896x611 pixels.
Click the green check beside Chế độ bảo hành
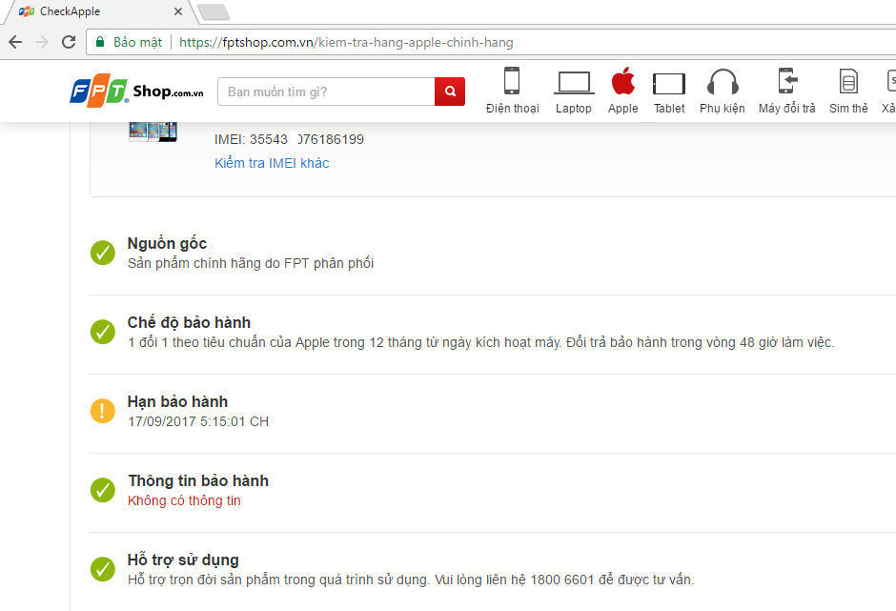click(103, 332)
